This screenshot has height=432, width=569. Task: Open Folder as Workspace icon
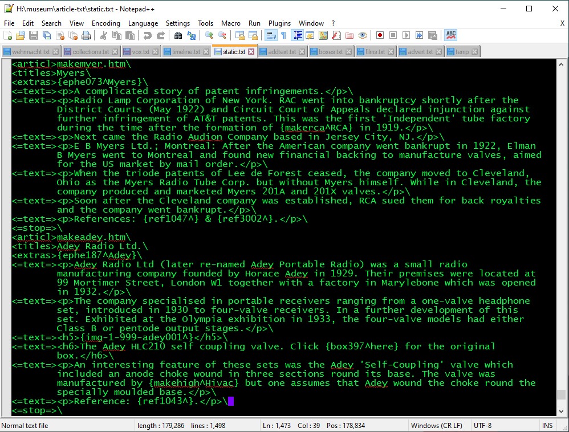tap(349, 35)
